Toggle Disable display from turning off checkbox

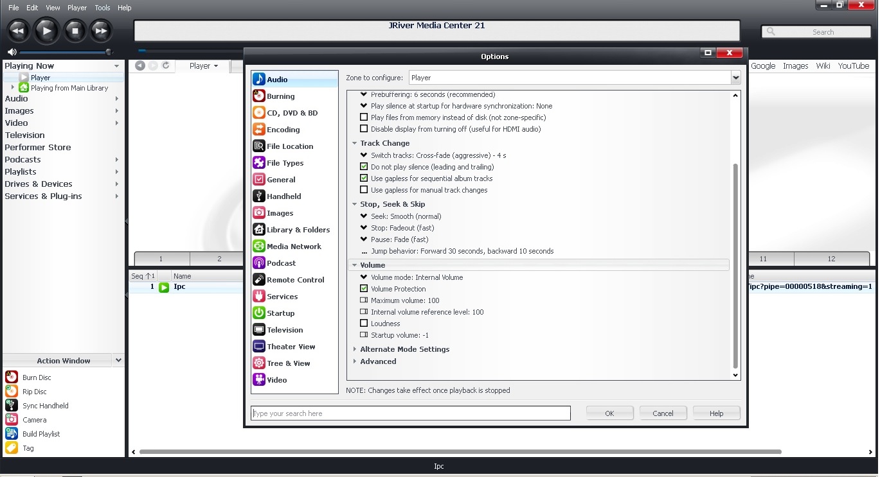pos(364,129)
